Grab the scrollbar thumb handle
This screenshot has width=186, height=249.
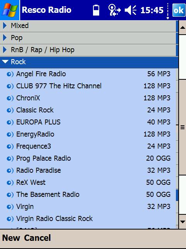click(183, 127)
